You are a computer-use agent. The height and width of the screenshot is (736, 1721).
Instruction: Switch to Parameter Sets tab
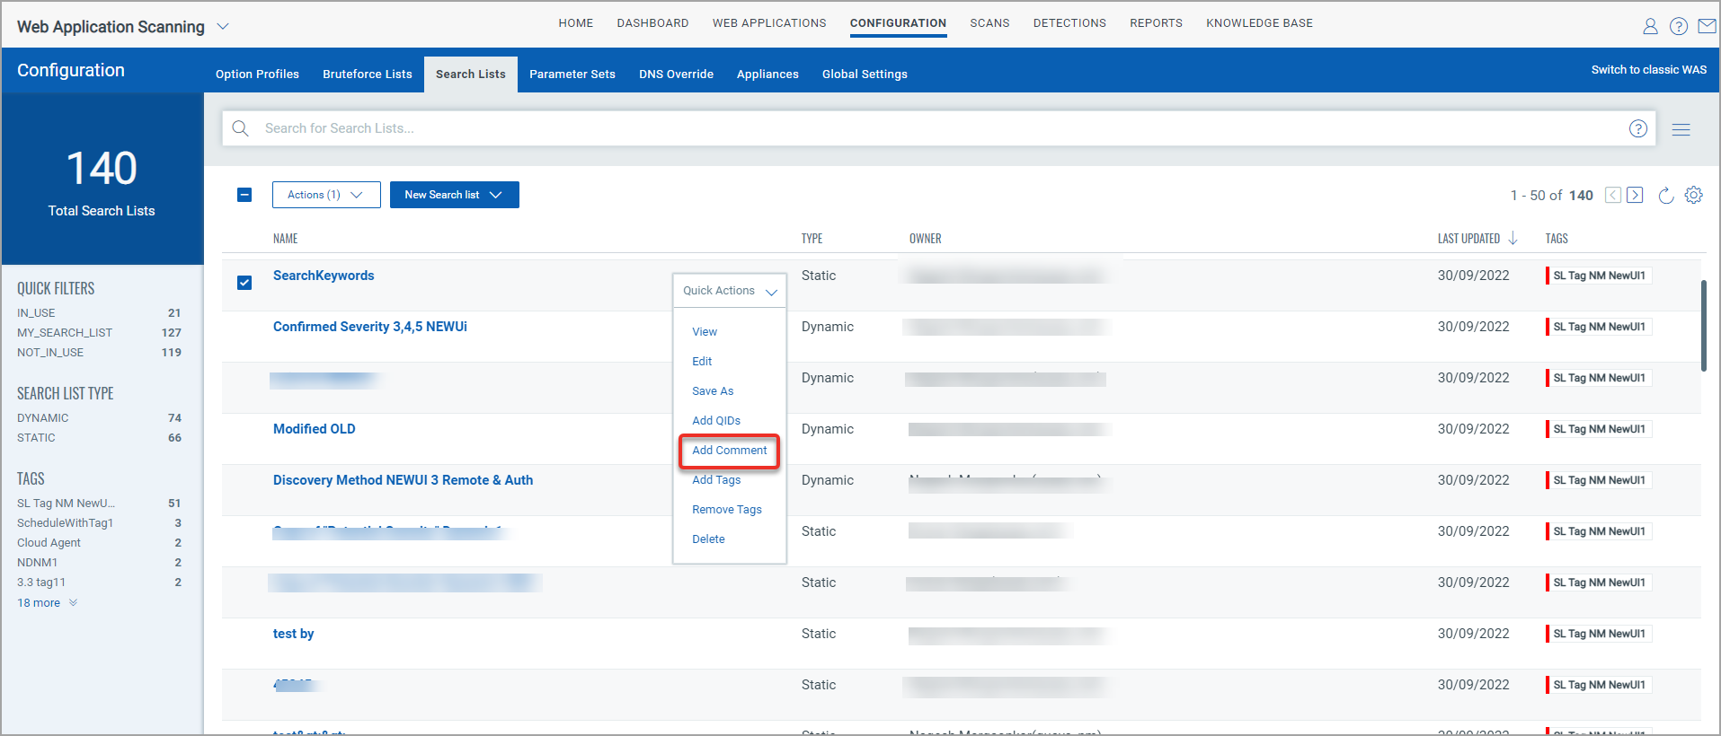pyautogui.click(x=572, y=74)
